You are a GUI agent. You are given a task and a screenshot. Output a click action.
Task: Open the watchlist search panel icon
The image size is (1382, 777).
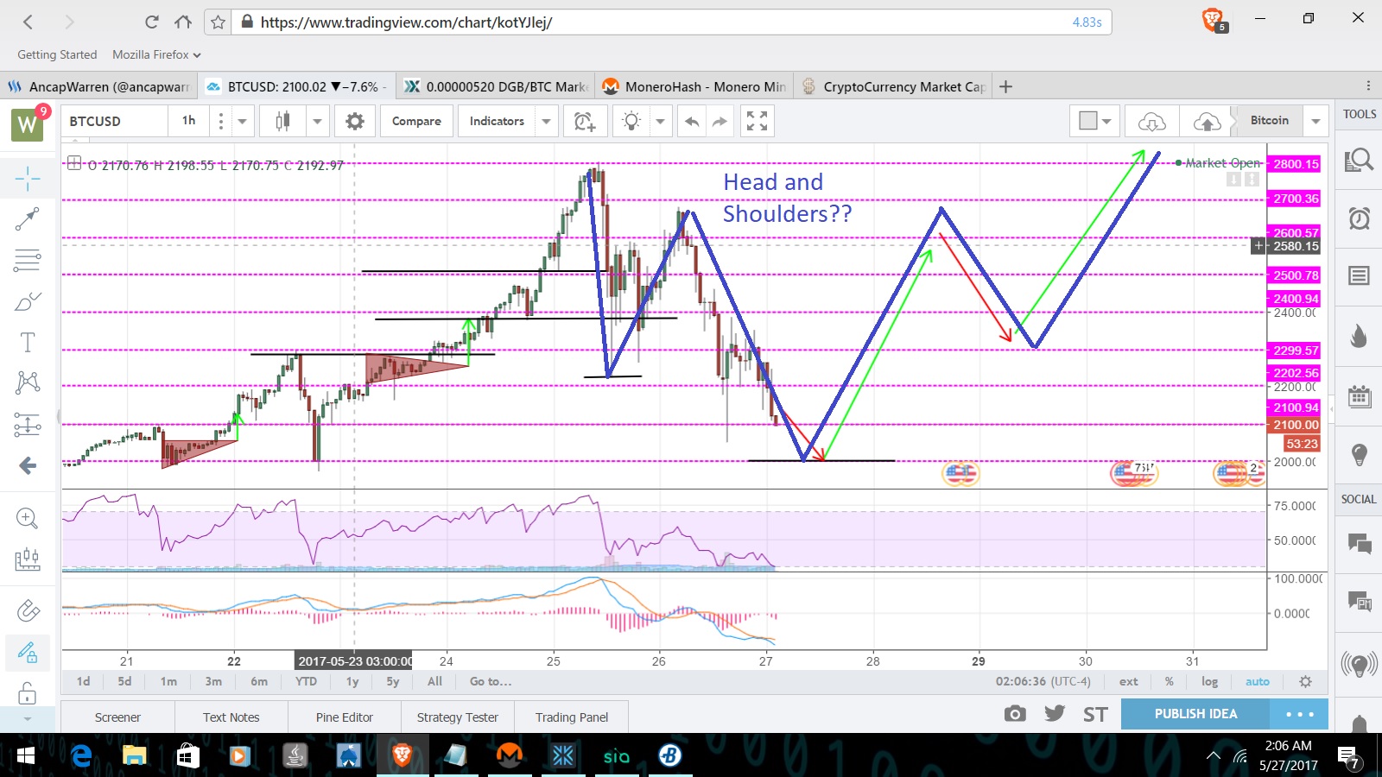point(1359,161)
